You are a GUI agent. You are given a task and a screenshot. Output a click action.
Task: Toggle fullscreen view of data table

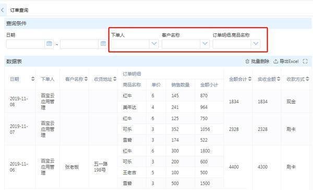[305, 61]
